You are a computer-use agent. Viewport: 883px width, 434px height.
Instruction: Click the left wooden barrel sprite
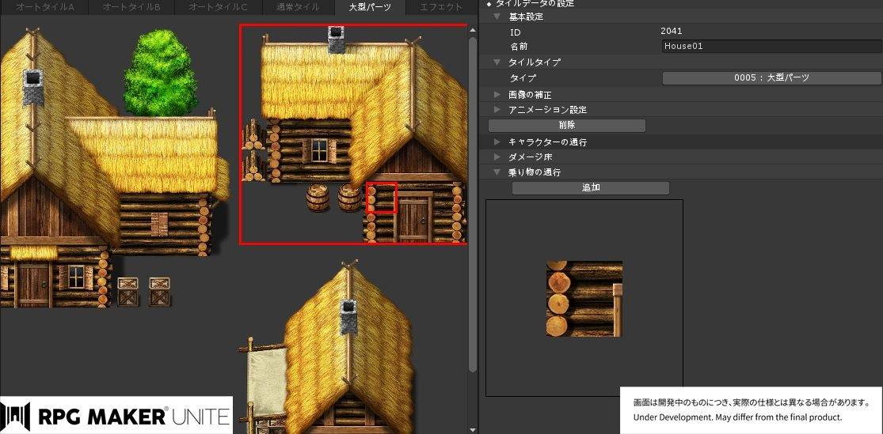(318, 198)
